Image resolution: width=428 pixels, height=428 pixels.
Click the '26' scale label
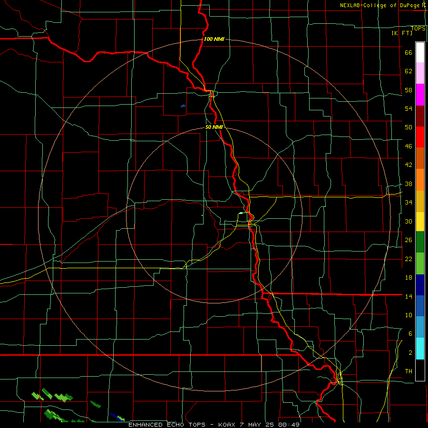point(409,240)
